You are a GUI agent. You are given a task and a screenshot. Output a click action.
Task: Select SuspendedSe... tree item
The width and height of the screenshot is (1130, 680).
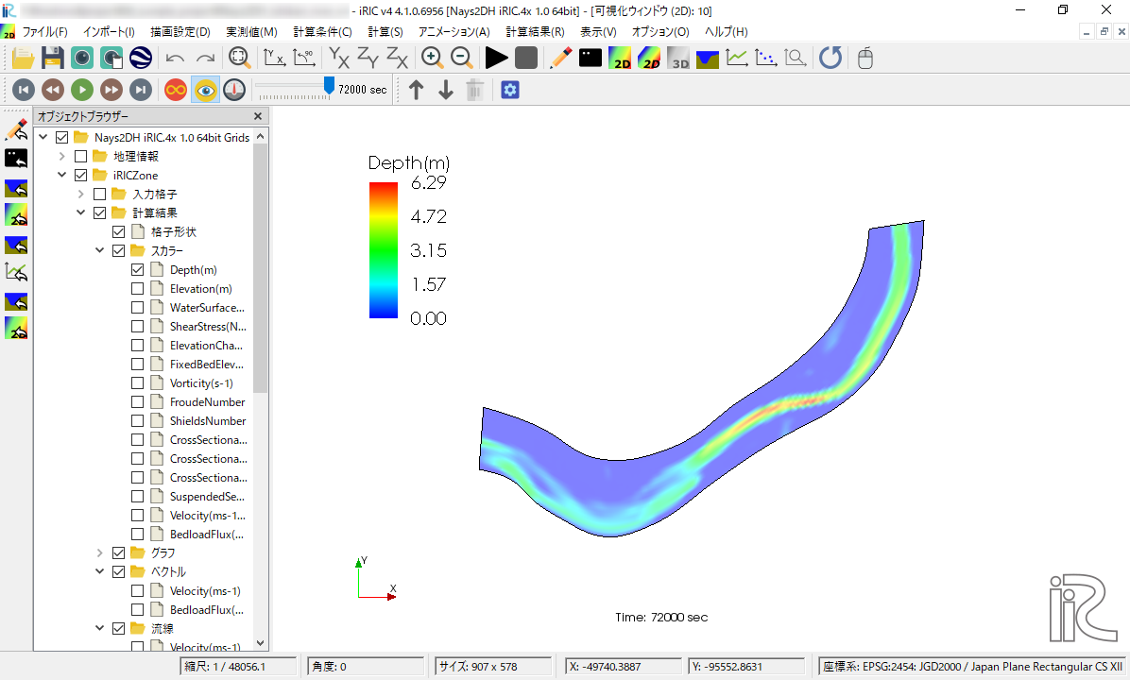tap(207, 497)
